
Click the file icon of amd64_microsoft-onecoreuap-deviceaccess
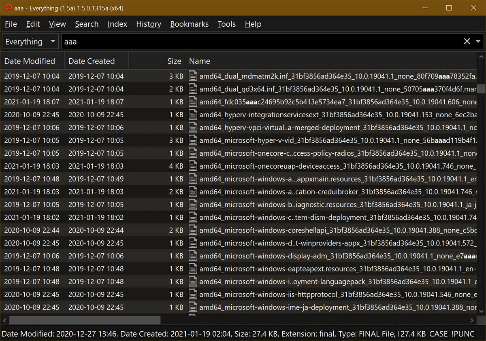pyautogui.click(x=193, y=166)
